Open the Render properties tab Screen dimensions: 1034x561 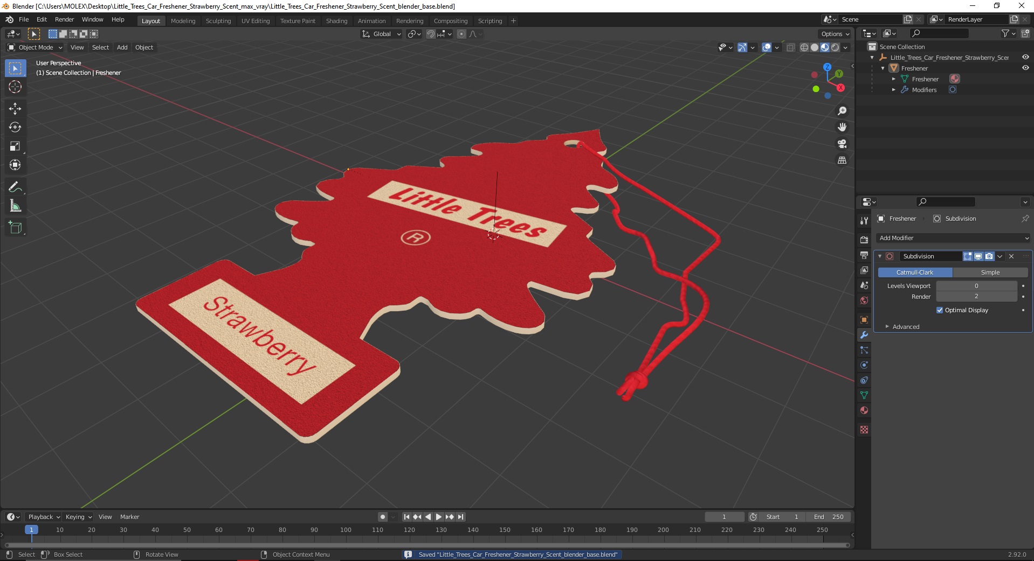click(864, 240)
